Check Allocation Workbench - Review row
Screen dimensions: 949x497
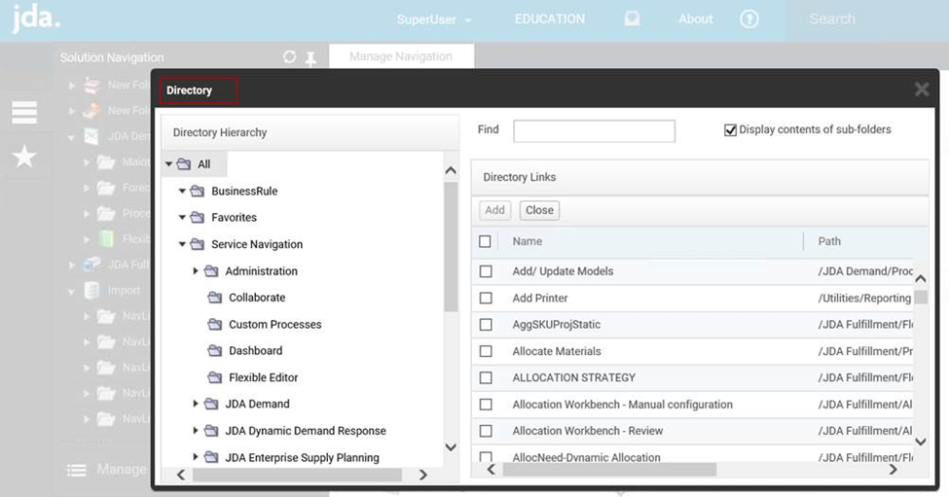(486, 431)
